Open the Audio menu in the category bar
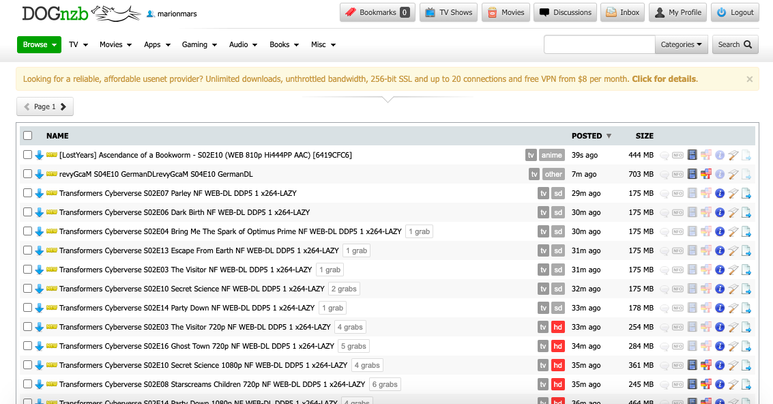The width and height of the screenshot is (773, 404). pyautogui.click(x=243, y=44)
